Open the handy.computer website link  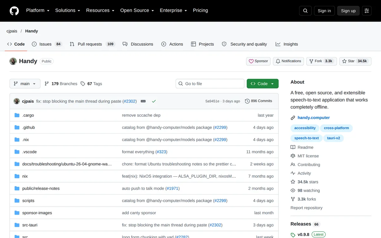pos(314,118)
